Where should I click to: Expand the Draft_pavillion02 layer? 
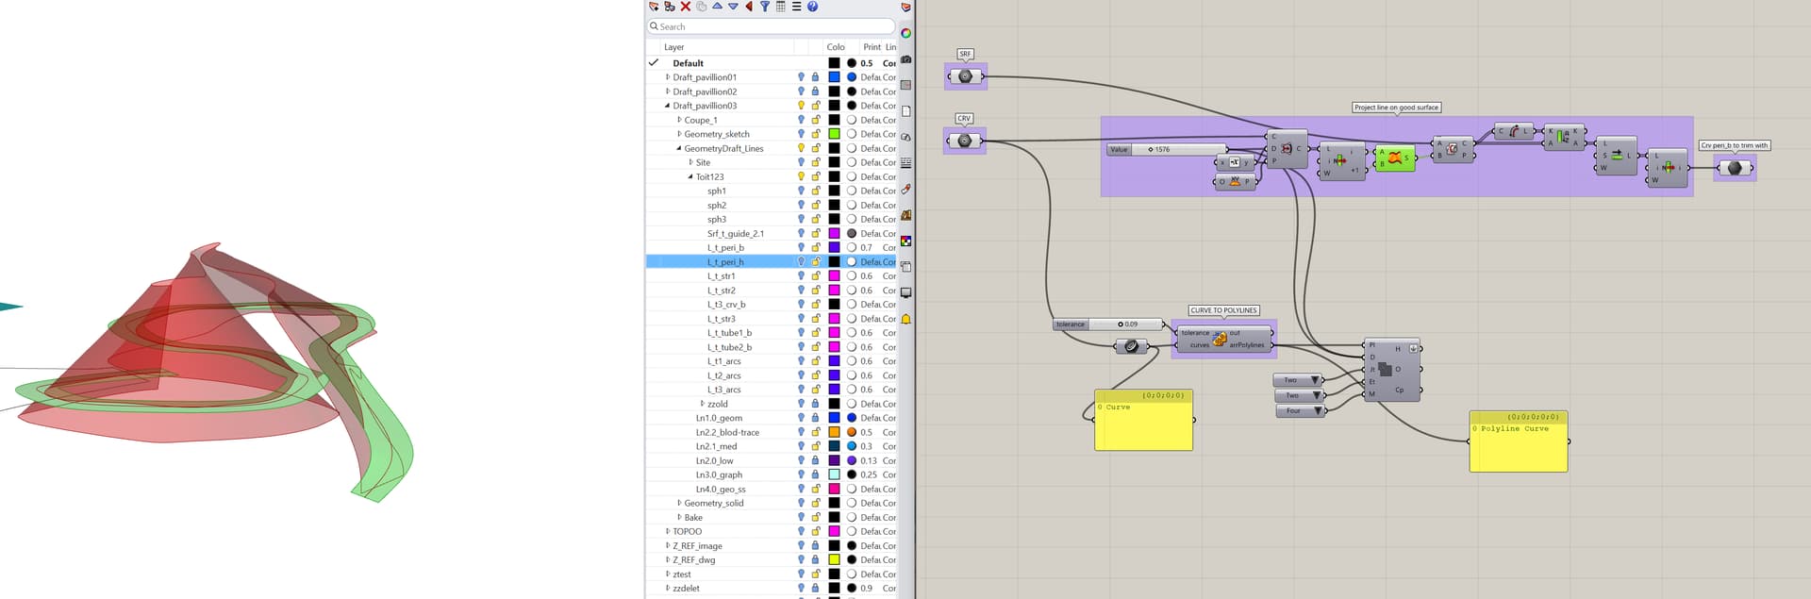[668, 92]
